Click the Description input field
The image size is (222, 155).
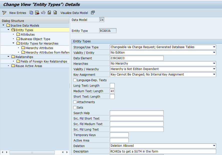click(163, 151)
